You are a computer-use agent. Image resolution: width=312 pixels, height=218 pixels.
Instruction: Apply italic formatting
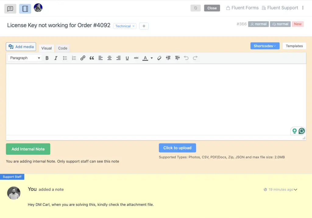click(56, 58)
